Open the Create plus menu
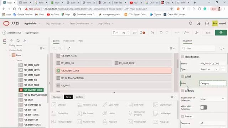 [x=177, y=33]
